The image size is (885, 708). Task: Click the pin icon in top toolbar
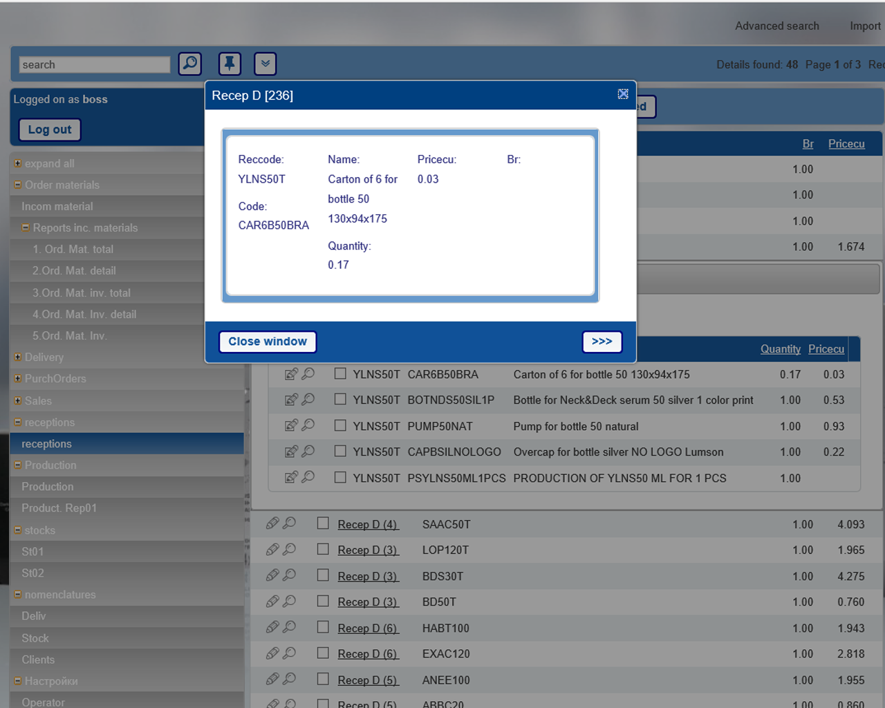click(x=230, y=64)
